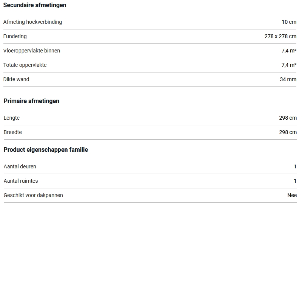Click the Totale oppervlakte label

pos(25,65)
